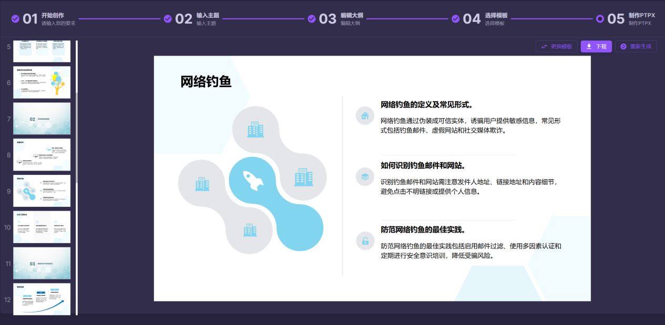Download the presentation with 下载 button
Screen dimensions: 665x325
(596, 46)
